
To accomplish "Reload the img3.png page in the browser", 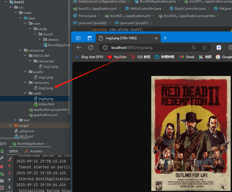I will pyautogui.click(x=91, y=48).
